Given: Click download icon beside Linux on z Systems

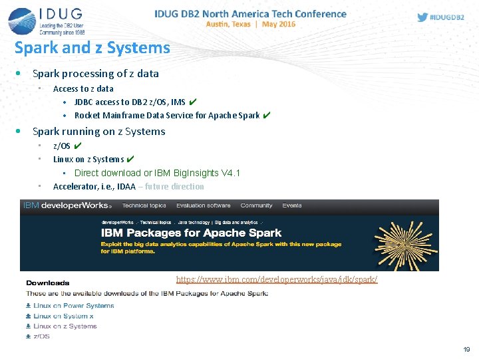Looking at the screenshot, I should [x=28, y=326].
